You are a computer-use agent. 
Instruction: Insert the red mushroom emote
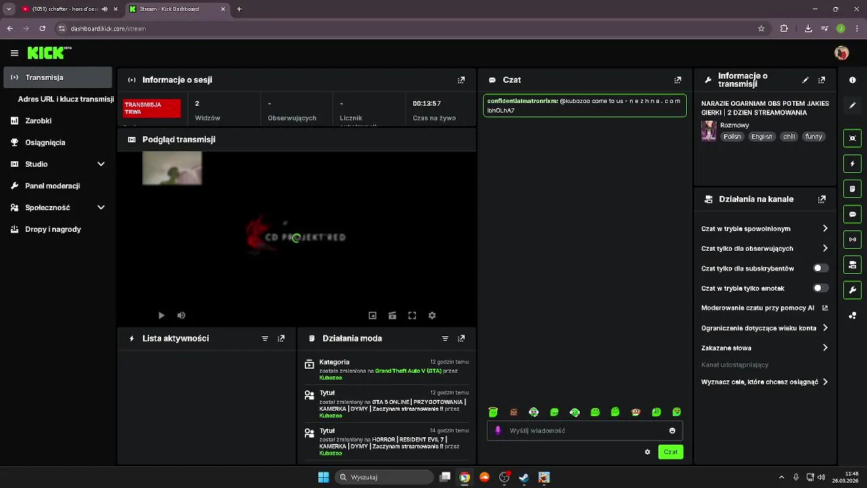[635, 412]
